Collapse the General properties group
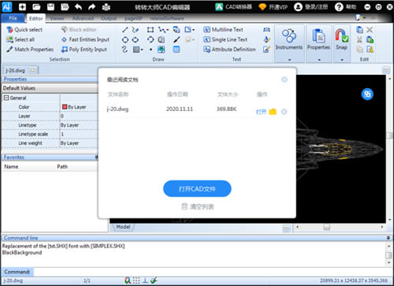The image size is (394, 286). [6, 98]
